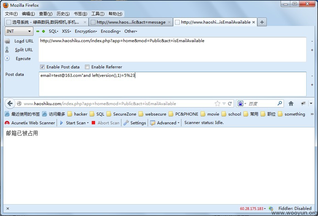Click the Execute button
Image resolution: width=318 pixels, height=216 pixels.
click(x=23, y=59)
